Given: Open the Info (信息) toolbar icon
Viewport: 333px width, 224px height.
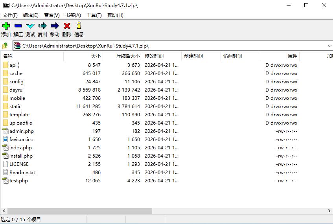Looking at the screenshot, I should click(x=79, y=25).
